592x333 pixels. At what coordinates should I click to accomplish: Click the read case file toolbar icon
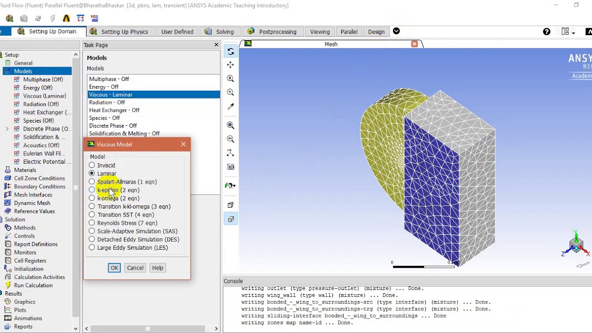9,18
